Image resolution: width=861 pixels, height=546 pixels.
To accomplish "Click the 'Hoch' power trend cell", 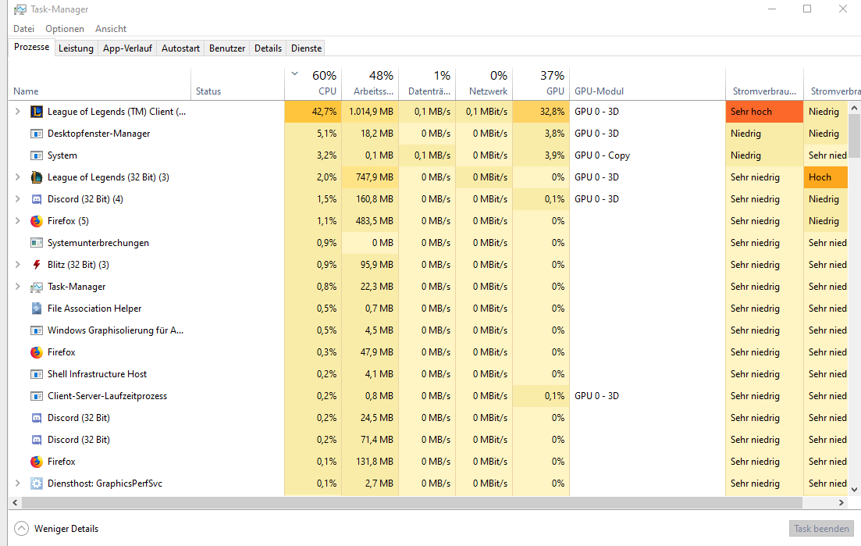I will [826, 177].
